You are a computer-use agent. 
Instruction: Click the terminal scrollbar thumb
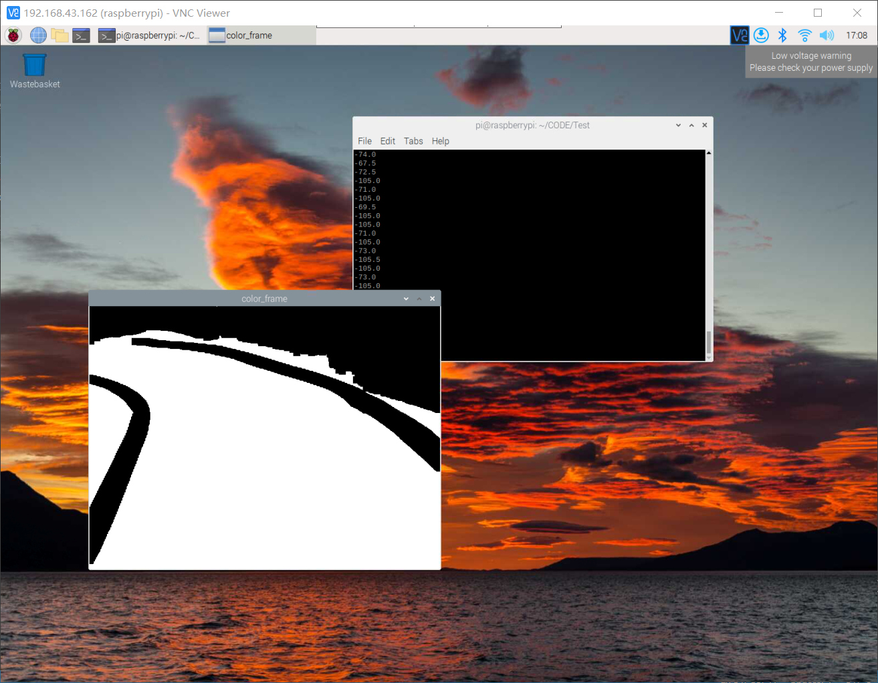coord(709,343)
